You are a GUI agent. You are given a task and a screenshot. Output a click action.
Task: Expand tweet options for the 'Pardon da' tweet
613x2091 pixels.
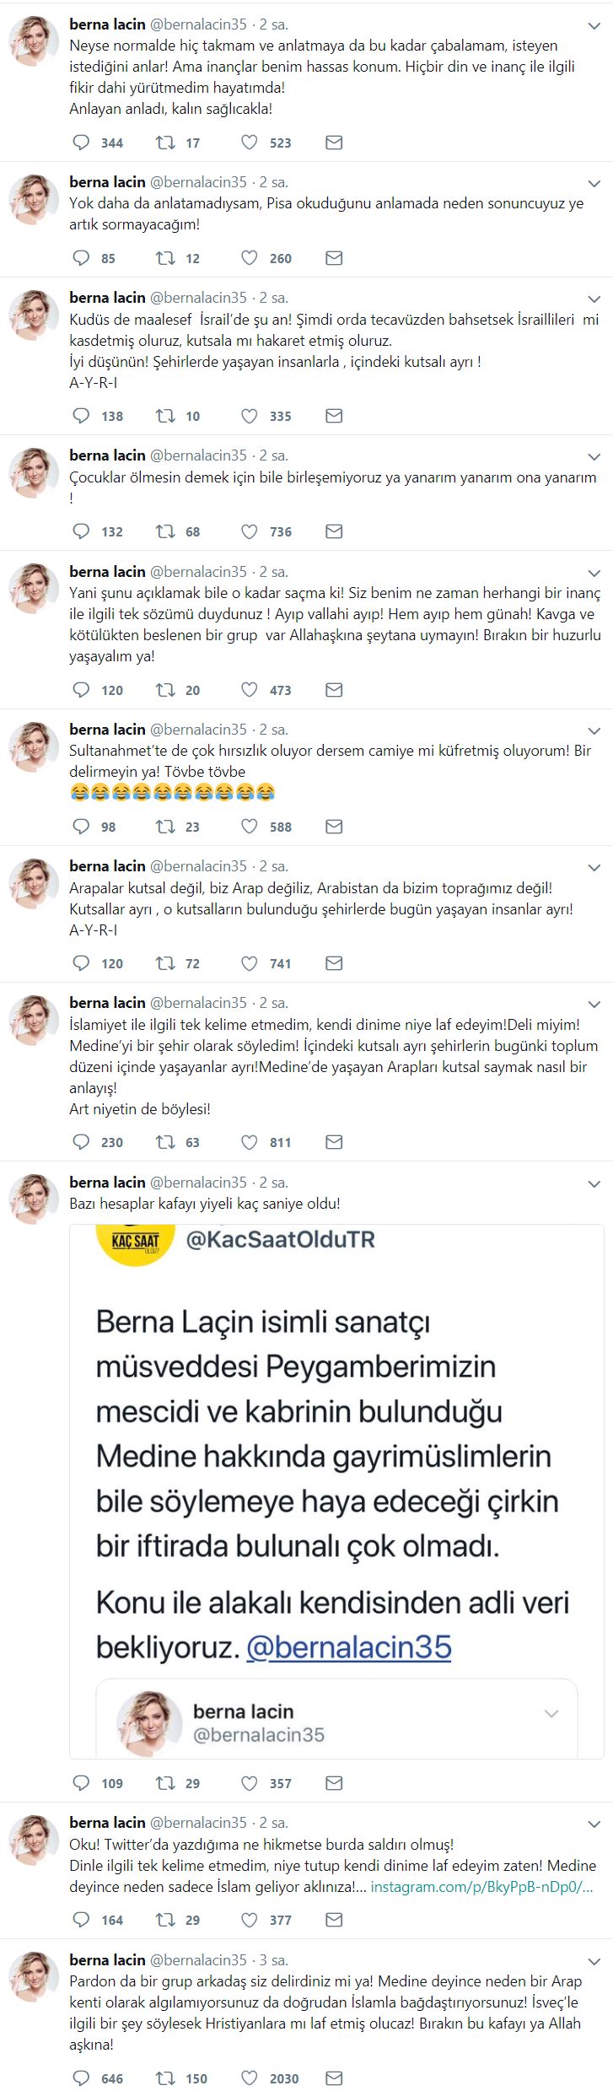594,1962
